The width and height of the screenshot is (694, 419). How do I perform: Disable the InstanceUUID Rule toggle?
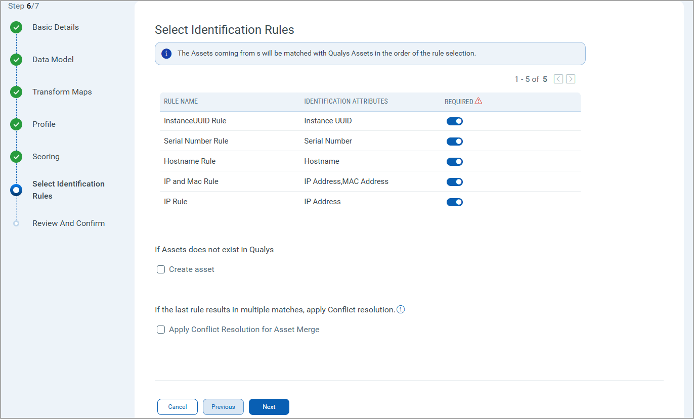pos(454,121)
